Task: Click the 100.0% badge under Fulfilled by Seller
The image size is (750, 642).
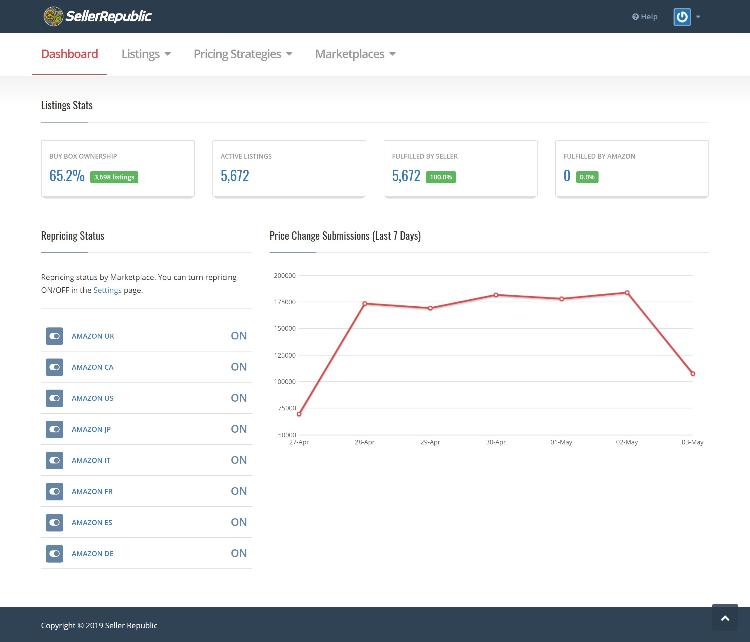Action: click(440, 177)
